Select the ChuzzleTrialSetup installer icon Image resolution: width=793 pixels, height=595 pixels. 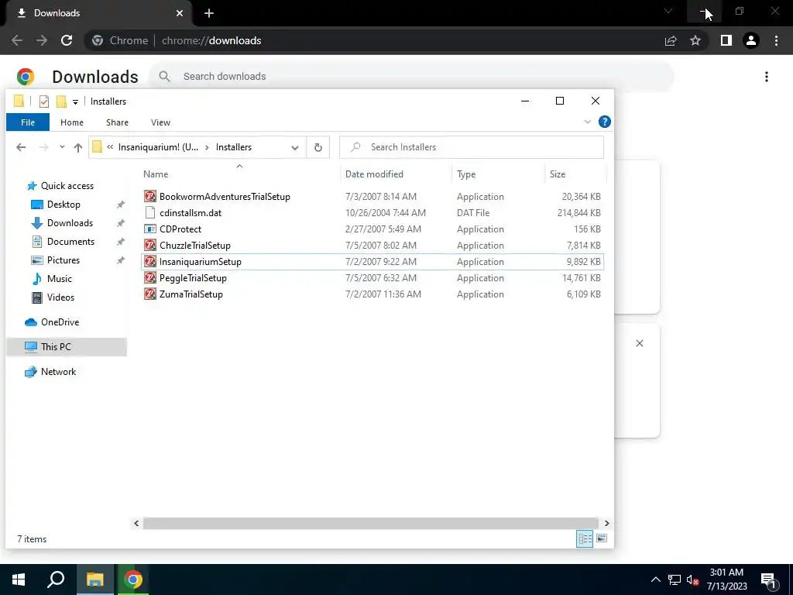point(150,246)
